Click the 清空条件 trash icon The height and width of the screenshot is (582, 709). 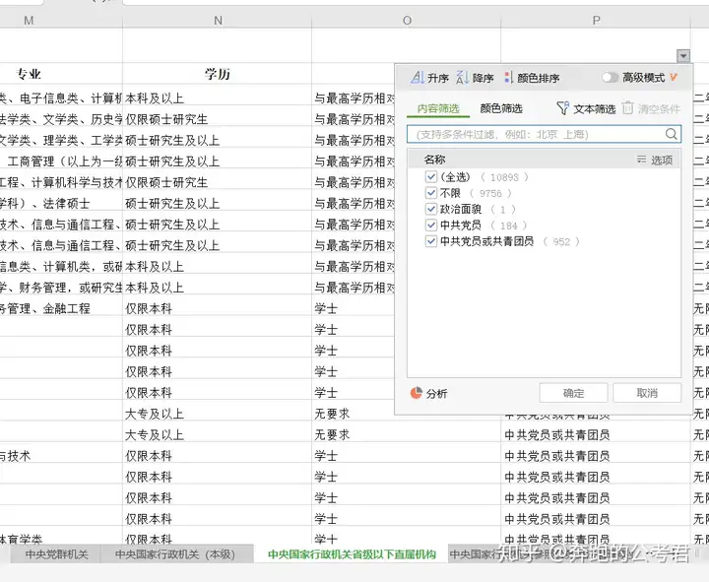[627, 108]
